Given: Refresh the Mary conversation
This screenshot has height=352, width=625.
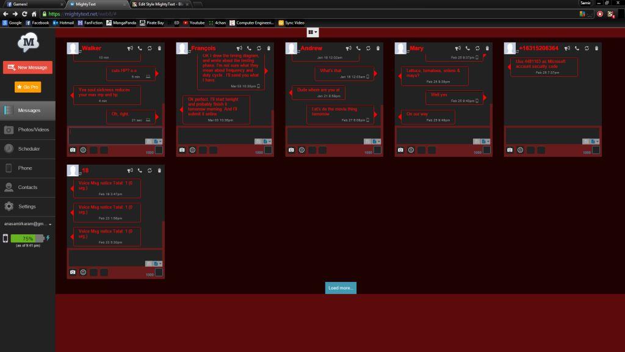Looking at the screenshot, I should (477, 48).
